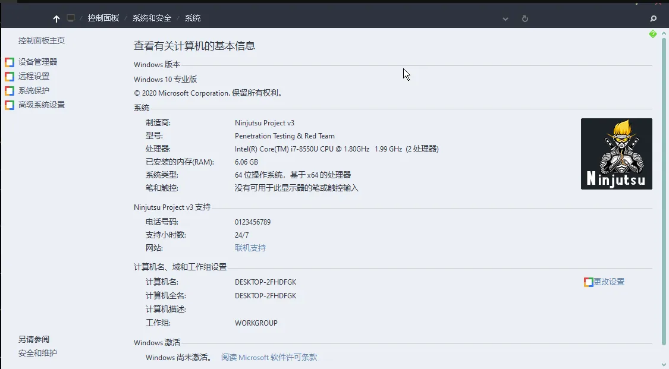
Task: Click the shield icon beside 设备管理器
Action: click(10, 62)
